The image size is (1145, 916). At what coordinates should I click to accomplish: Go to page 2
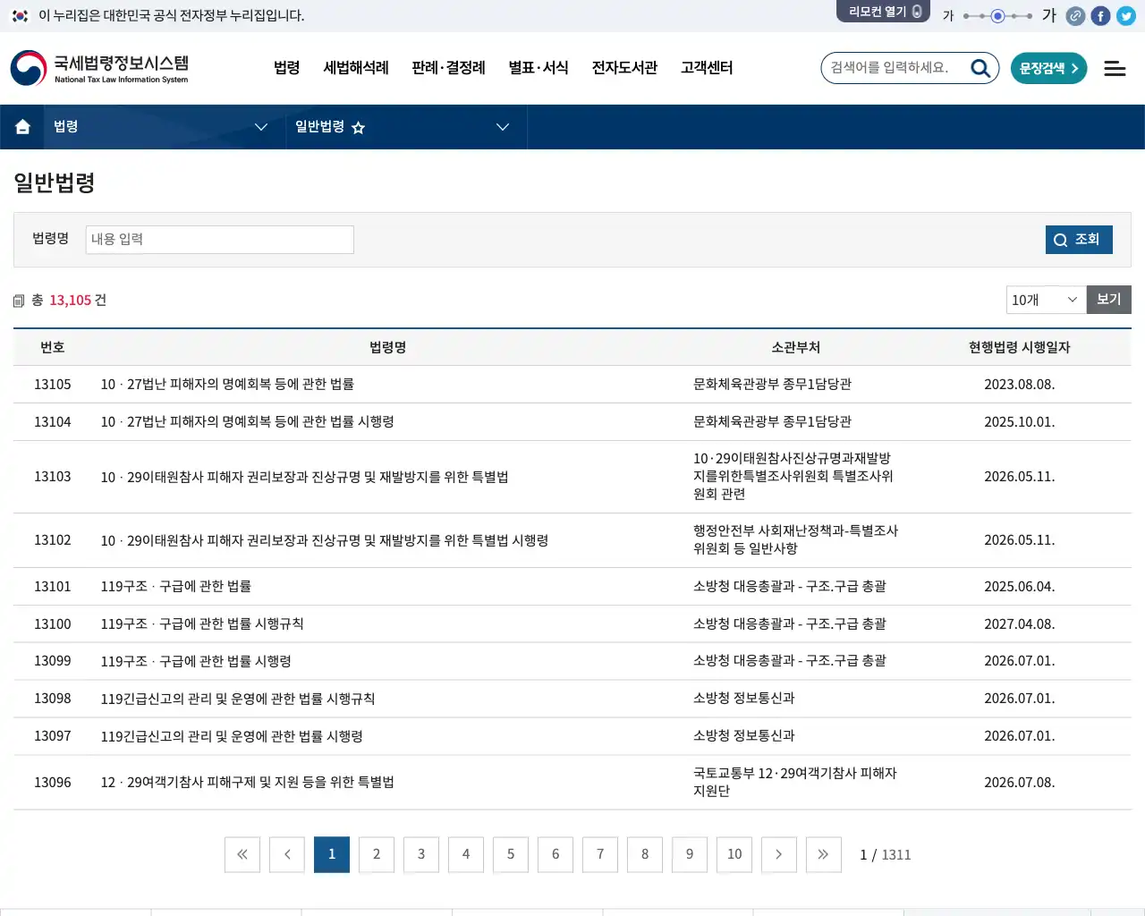click(x=377, y=854)
